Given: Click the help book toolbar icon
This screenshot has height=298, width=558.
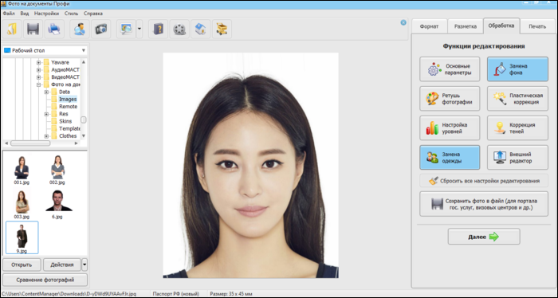Looking at the screenshot, I should coord(158,29).
